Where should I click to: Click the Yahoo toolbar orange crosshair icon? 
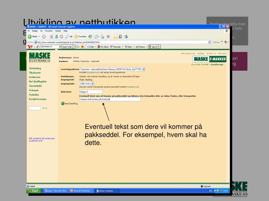[82, 47]
